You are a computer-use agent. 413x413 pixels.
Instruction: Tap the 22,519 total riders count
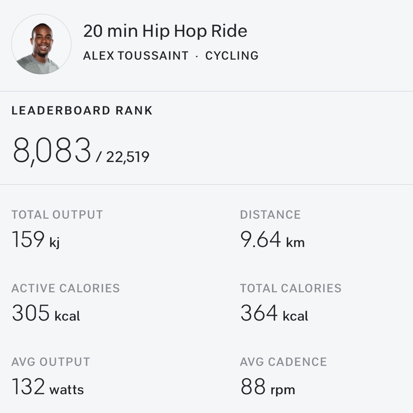coord(127,157)
